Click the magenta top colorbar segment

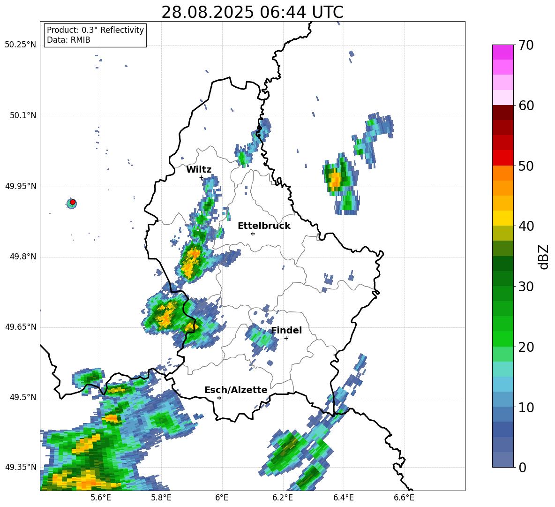point(502,52)
